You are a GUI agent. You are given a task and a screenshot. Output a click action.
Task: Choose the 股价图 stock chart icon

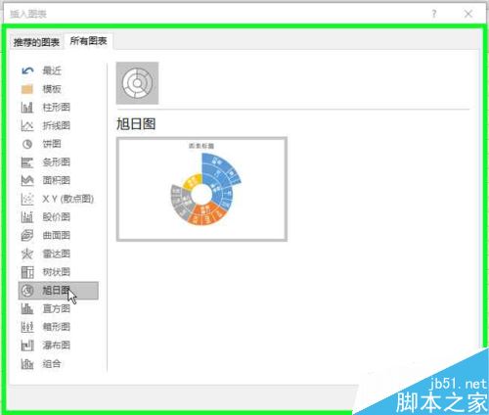[27, 216]
